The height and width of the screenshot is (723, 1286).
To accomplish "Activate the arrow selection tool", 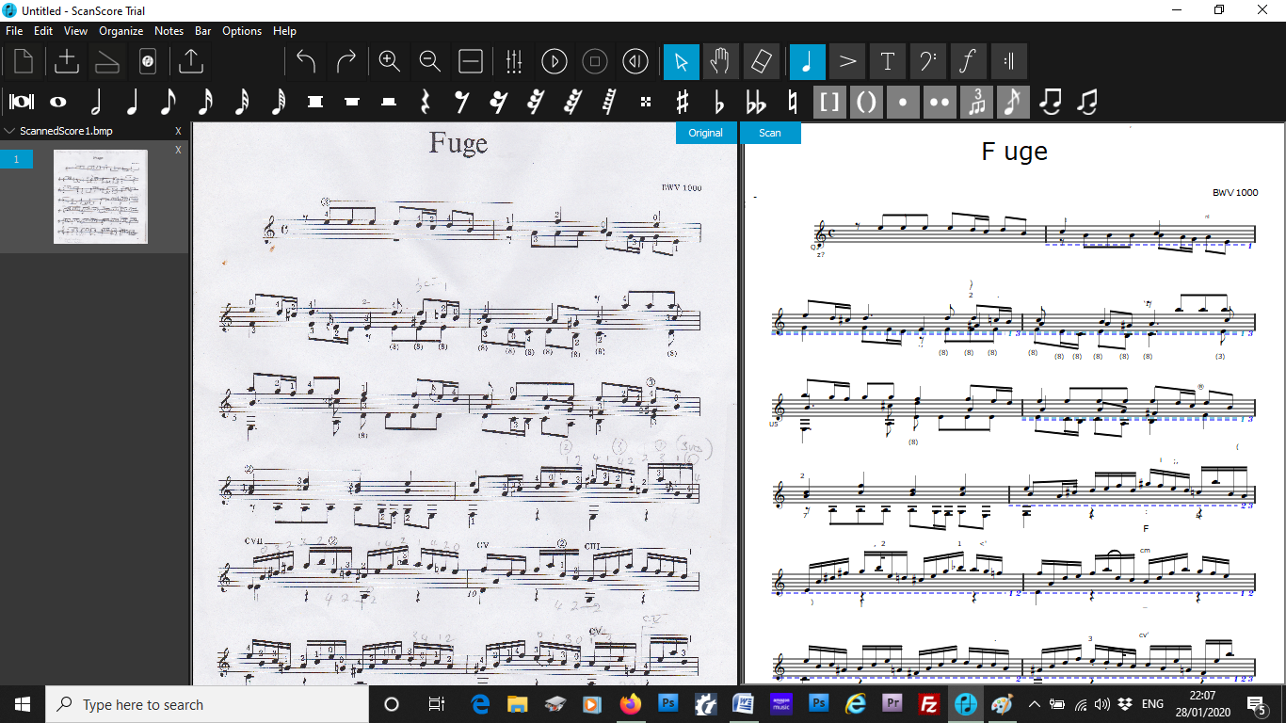I will pos(682,62).
